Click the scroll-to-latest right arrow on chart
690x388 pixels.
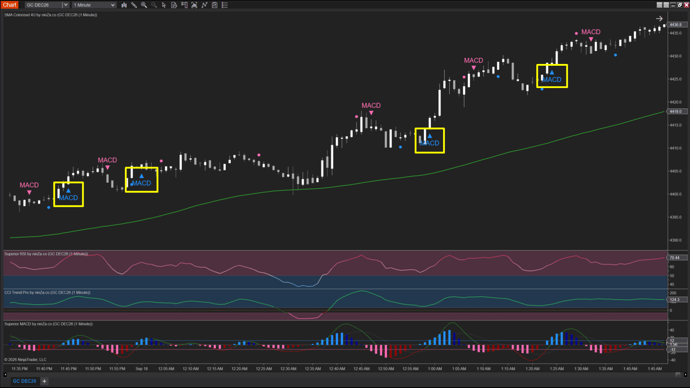(x=659, y=19)
